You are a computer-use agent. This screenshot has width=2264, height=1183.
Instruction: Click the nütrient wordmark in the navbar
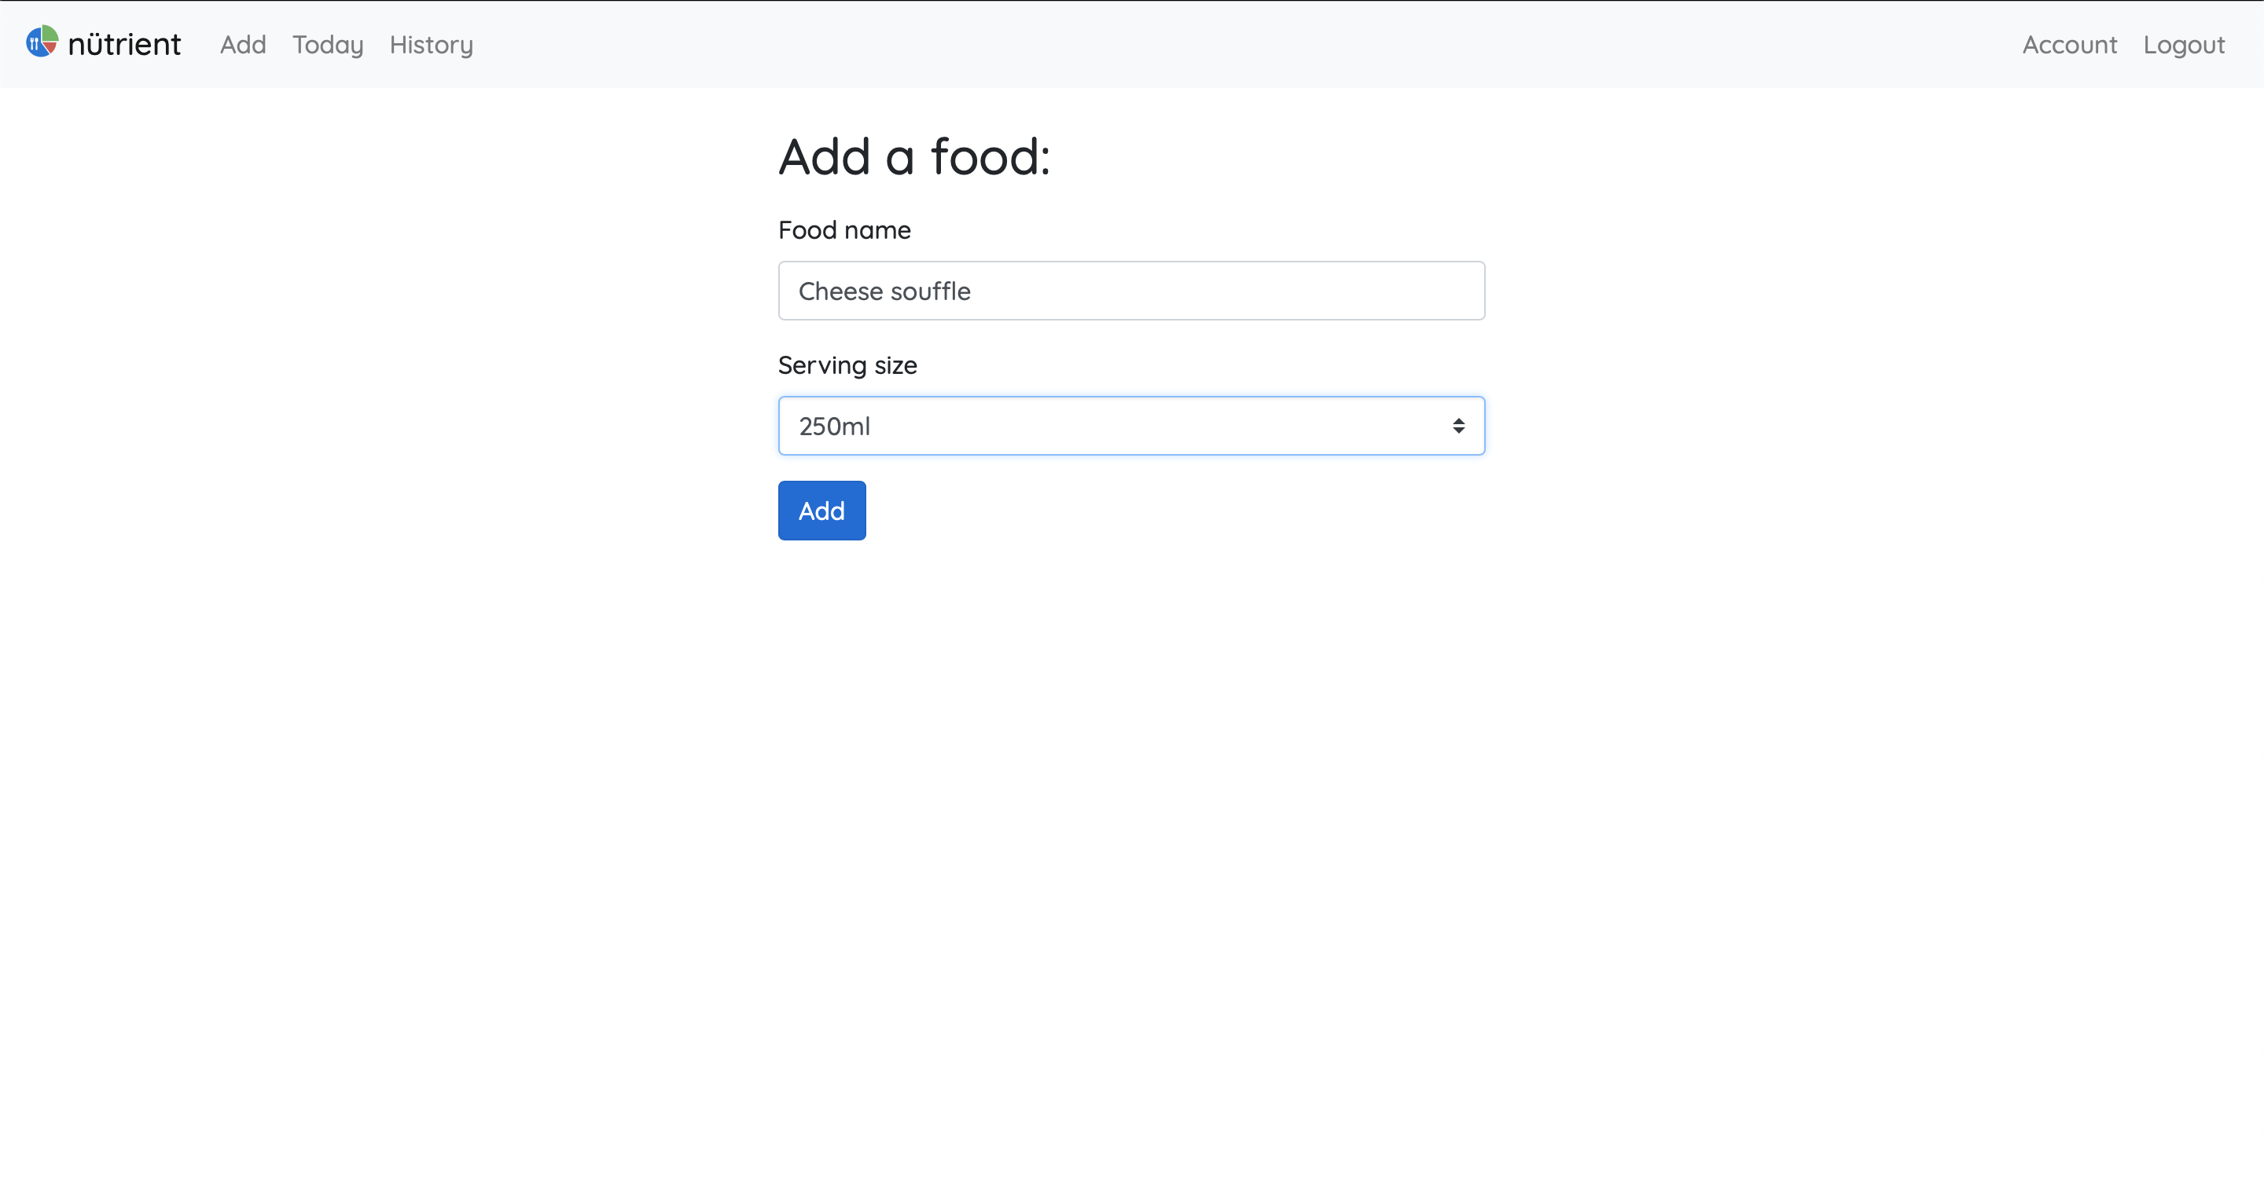(x=124, y=43)
